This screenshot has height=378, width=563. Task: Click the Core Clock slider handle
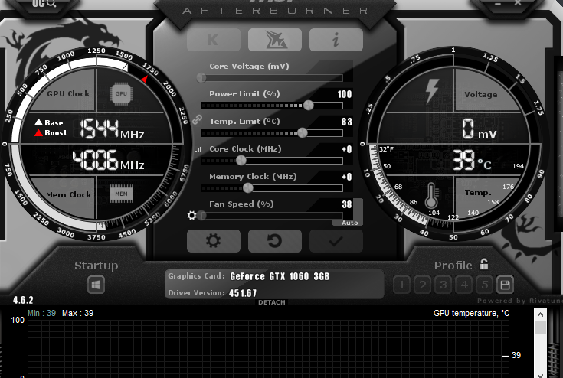(x=241, y=160)
